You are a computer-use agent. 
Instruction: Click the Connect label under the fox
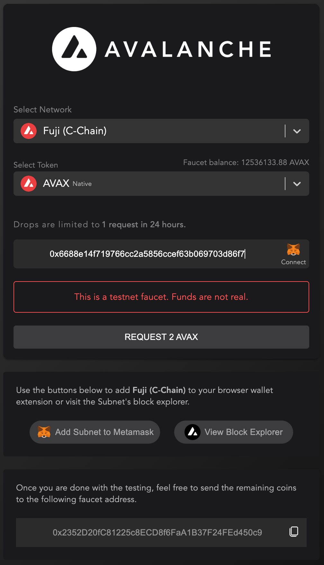point(293,262)
